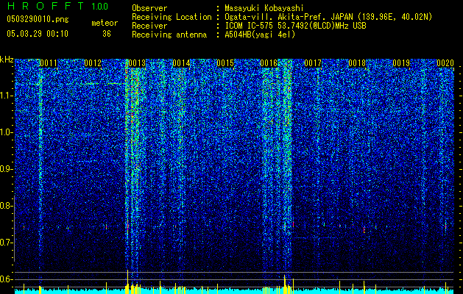Click the 0019 time marker
Viewport: 463px width, 294px height.
pyautogui.click(x=401, y=63)
